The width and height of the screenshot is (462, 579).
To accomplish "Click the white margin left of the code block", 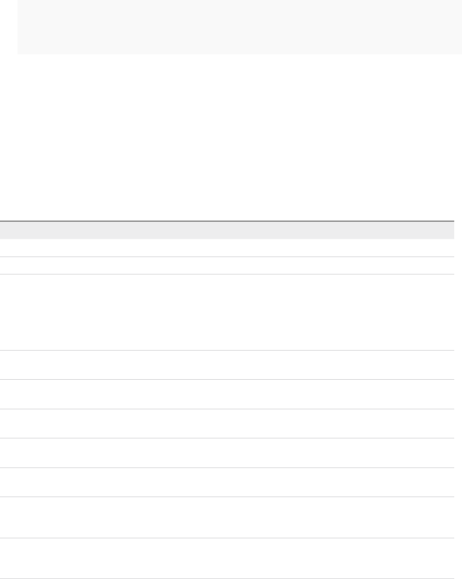I will [x=8, y=27].
